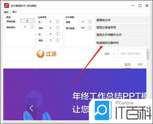The width and height of the screenshot is (153, 124).
Task: Select the 输出 tab
Action: pos(15,12)
